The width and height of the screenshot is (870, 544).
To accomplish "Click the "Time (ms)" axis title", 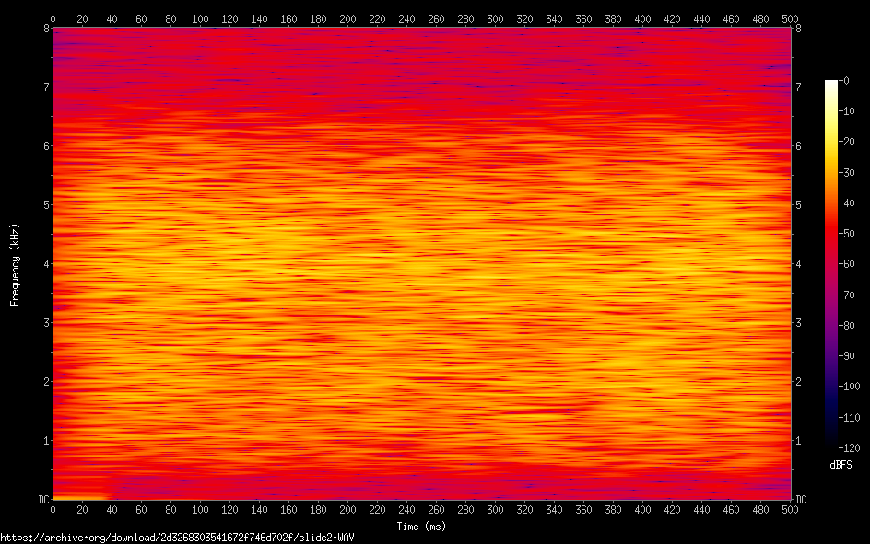I will click(421, 527).
